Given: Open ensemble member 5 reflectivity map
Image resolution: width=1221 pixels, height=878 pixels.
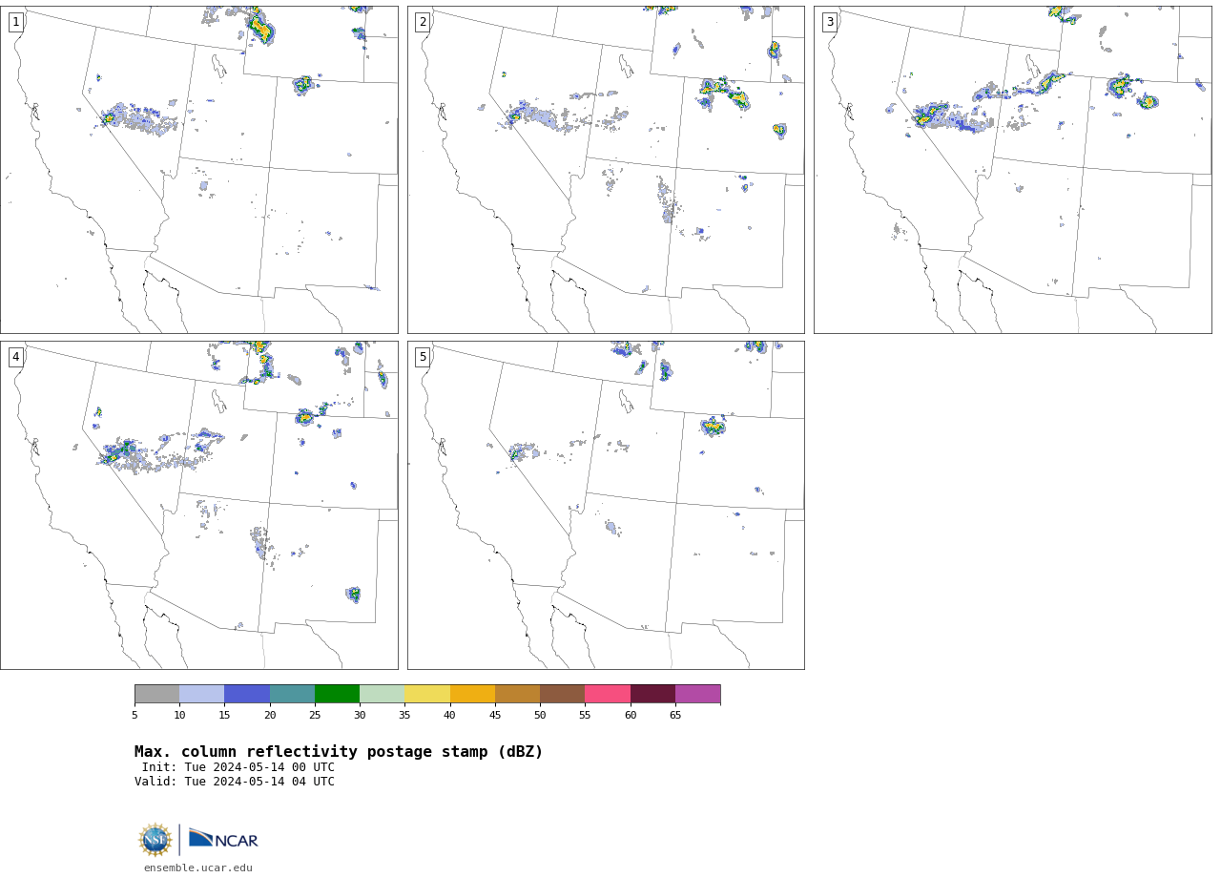Looking at the screenshot, I should click(606, 505).
